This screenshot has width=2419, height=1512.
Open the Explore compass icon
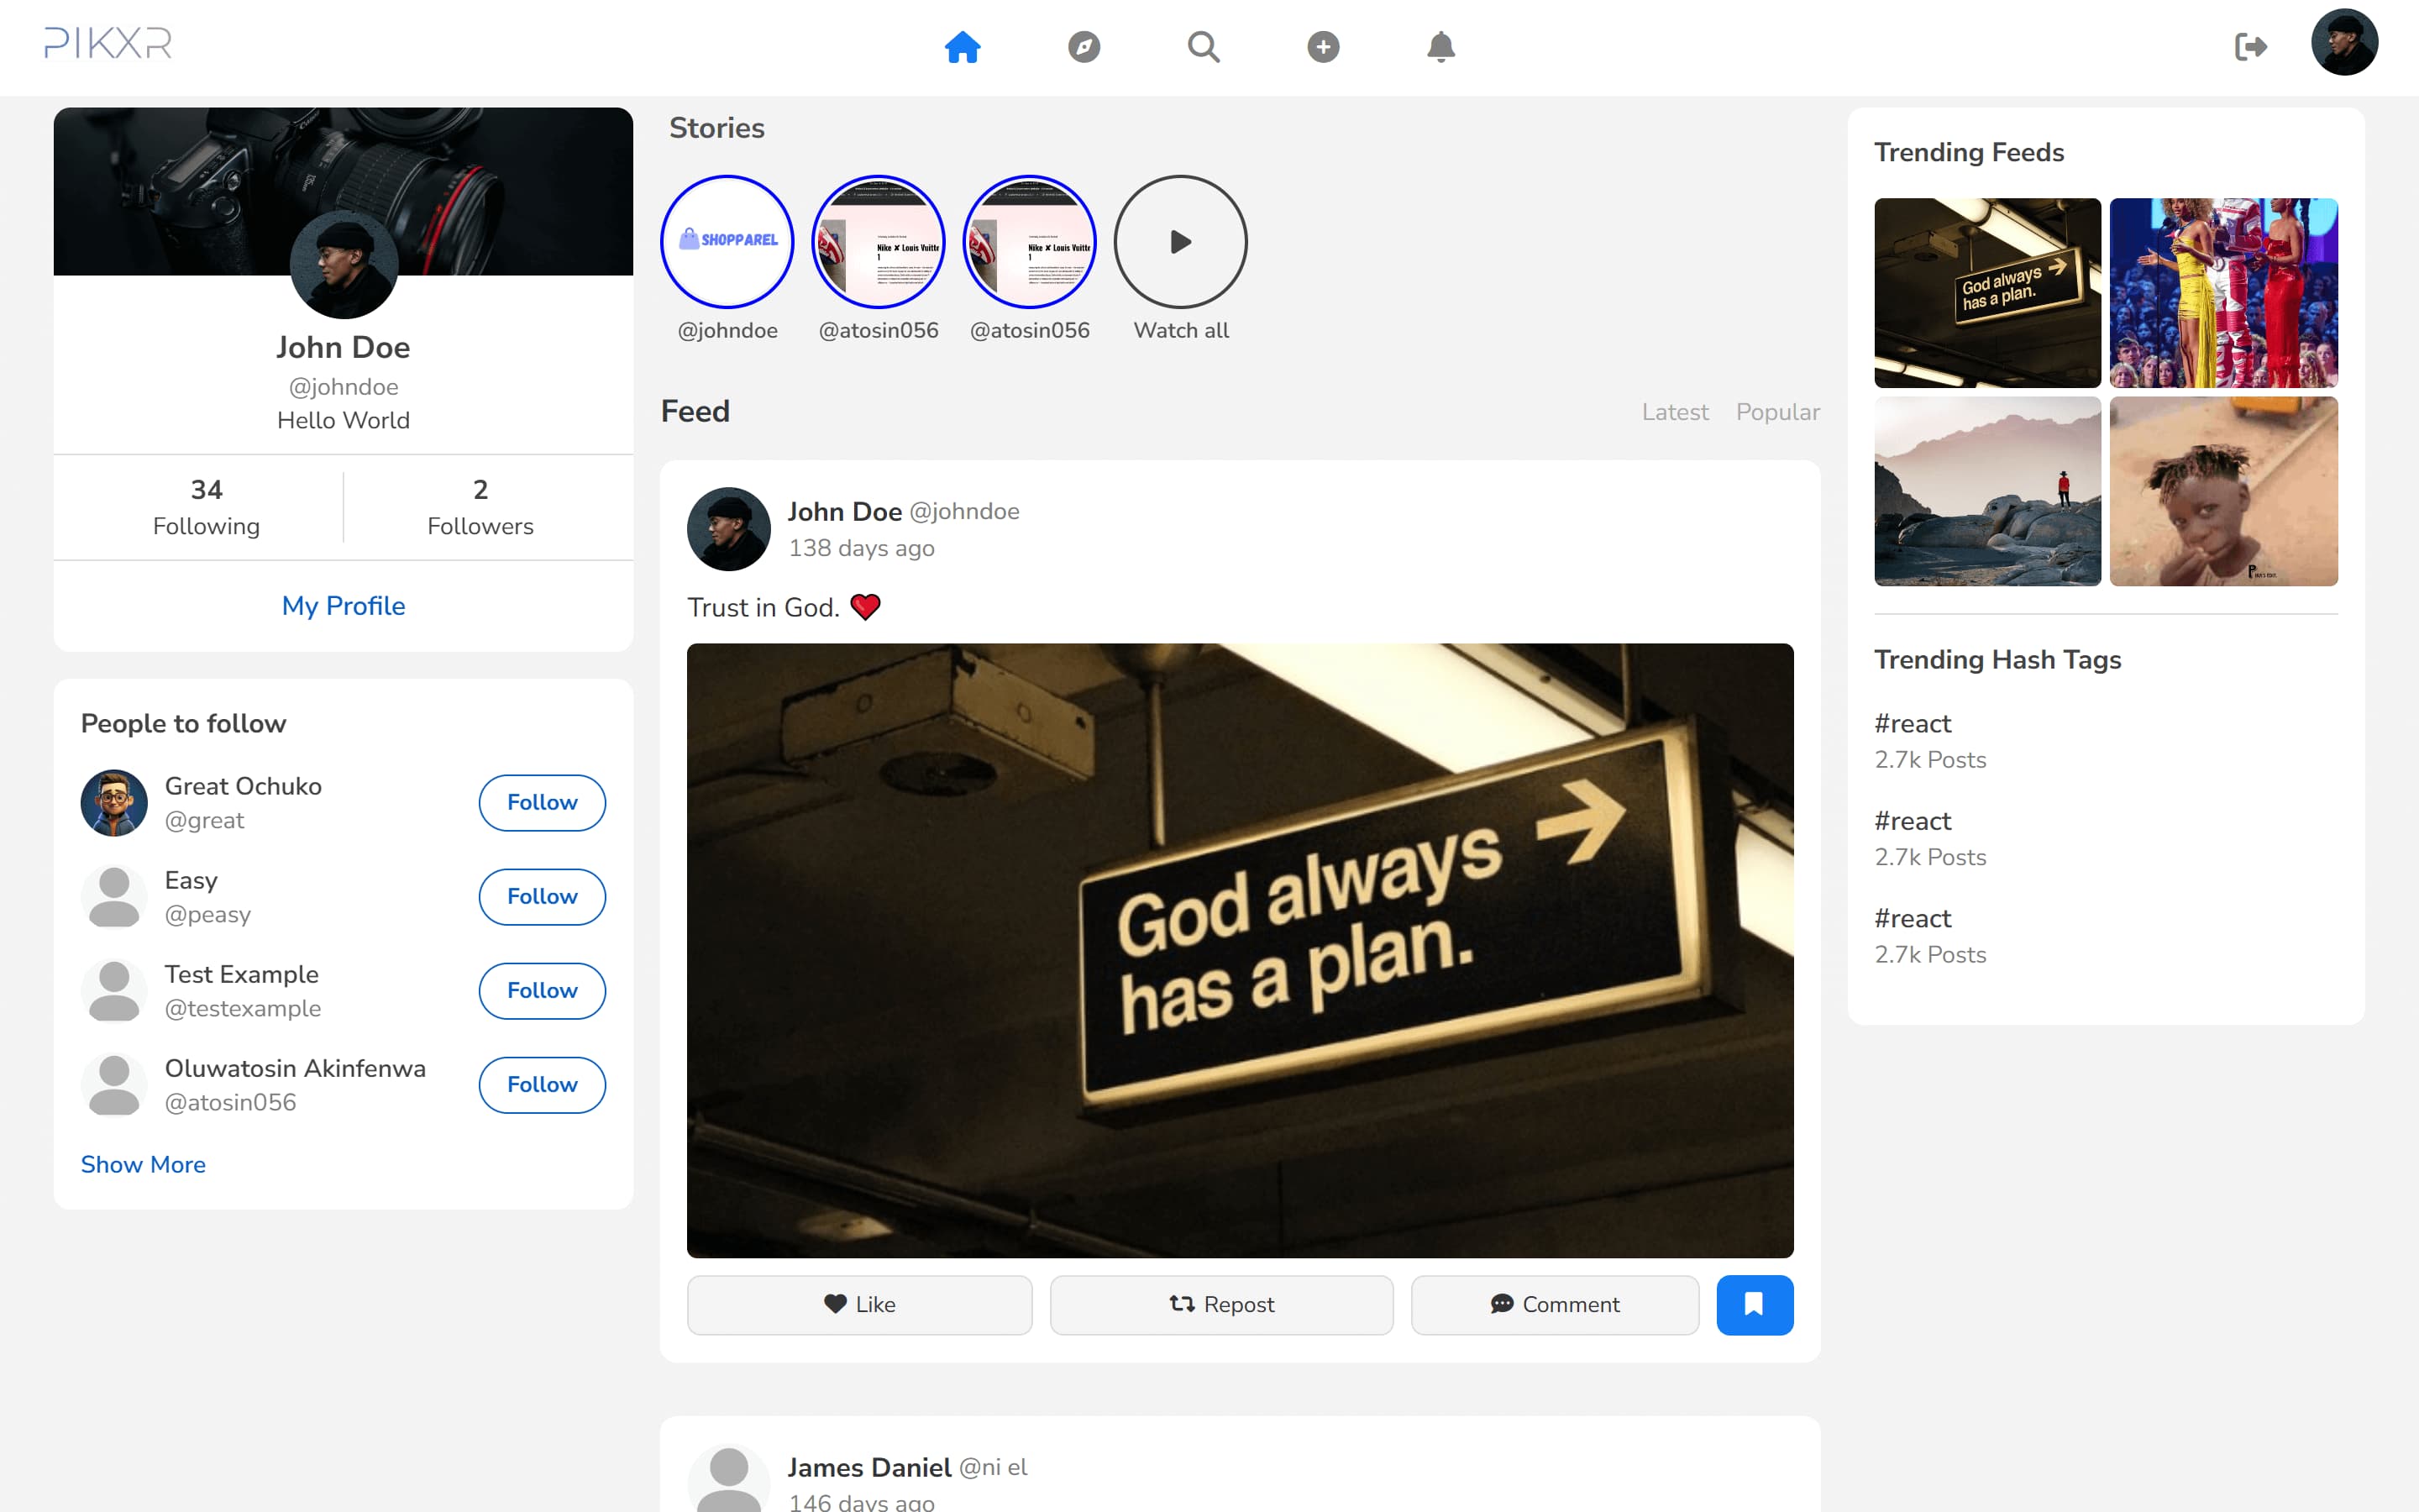click(x=1084, y=47)
